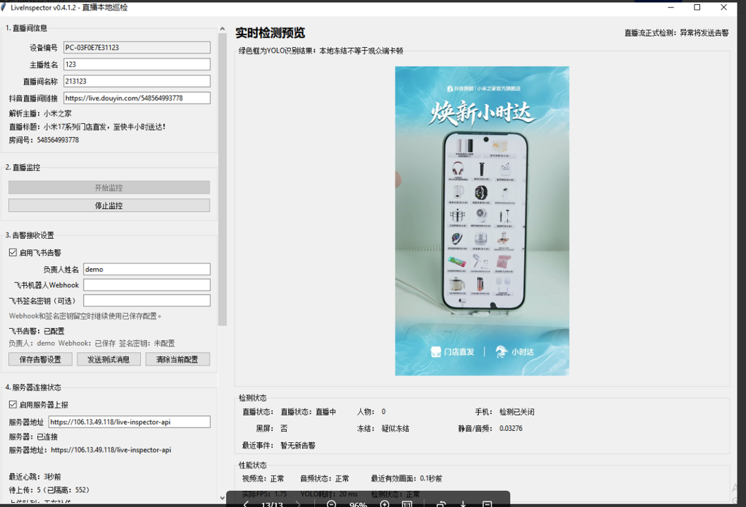The height and width of the screenshot is (507, 746).
Task: Click the left panel vertical scrollbar thumb
Action: [x=222, y=180]
